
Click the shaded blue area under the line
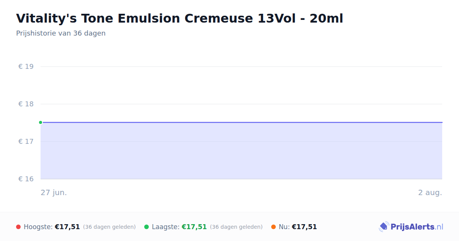pos(241,151)
